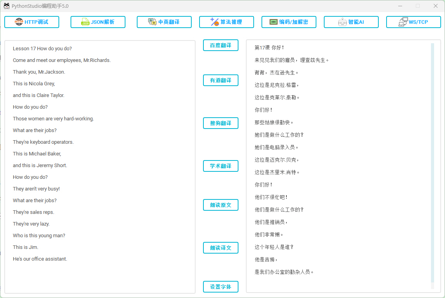
Task: Translate using 有道翻译
Action: tap(221, 80)
